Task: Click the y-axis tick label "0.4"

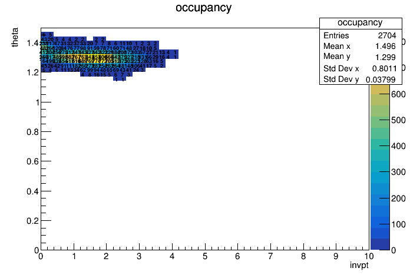Action: (x=32, y=191)
